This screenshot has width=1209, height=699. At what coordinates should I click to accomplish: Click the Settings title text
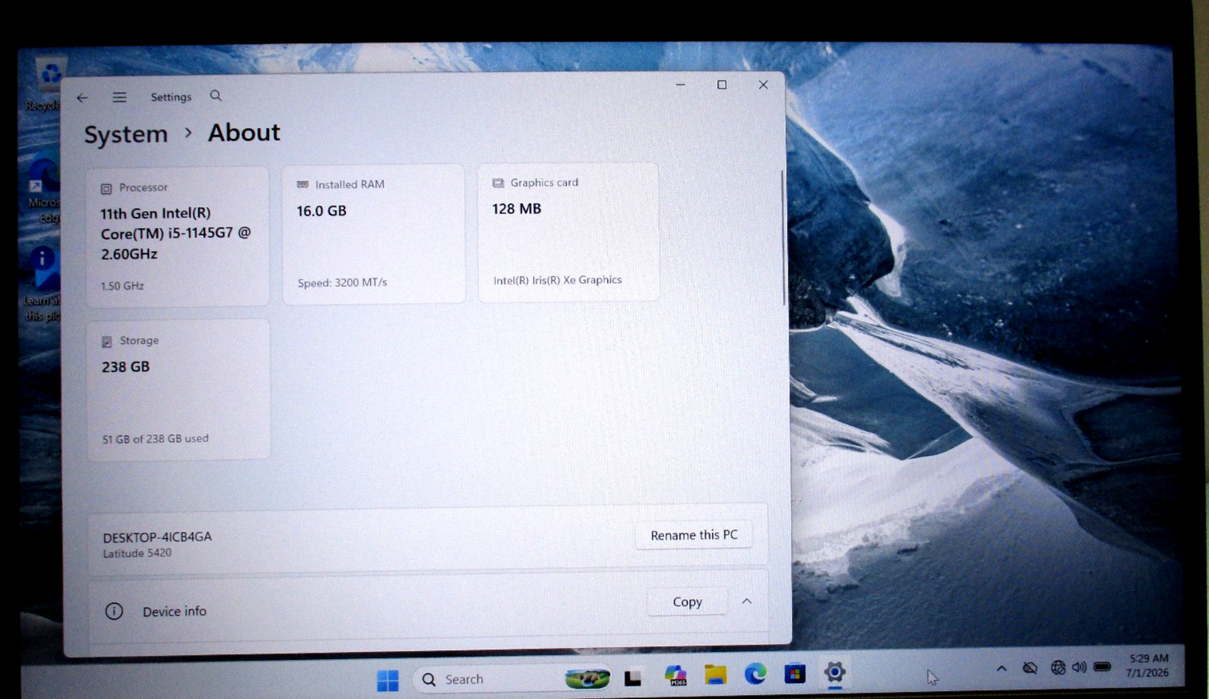click(171, 97)
